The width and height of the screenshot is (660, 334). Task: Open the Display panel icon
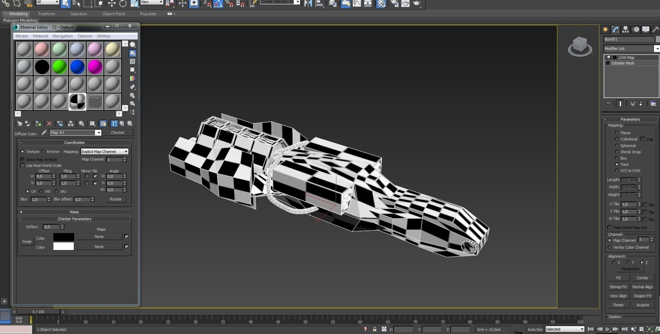646,29
